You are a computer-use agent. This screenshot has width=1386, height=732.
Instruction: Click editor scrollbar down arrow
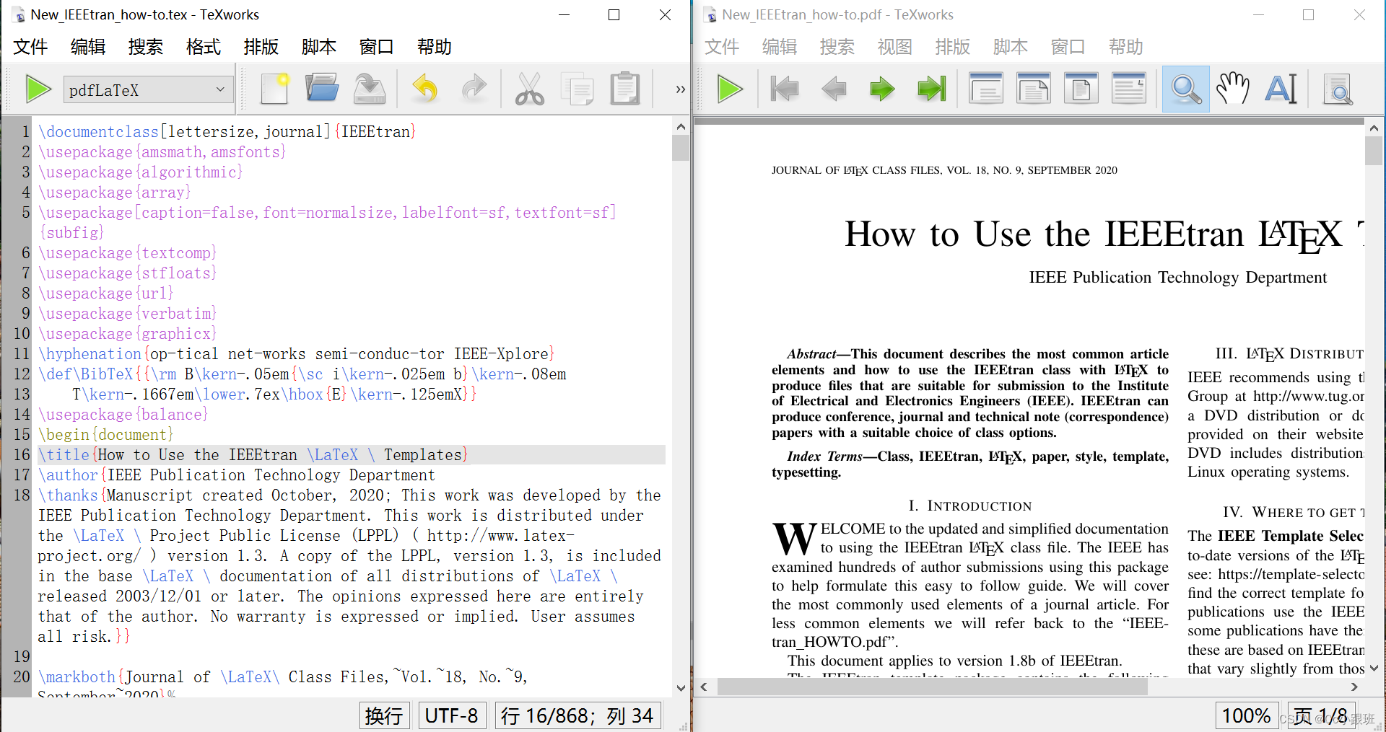[680, 687]
